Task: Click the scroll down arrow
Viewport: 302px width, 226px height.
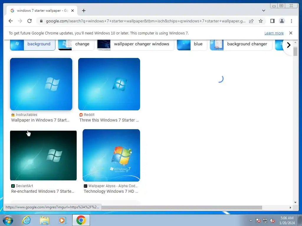Action: click(295, 202)
